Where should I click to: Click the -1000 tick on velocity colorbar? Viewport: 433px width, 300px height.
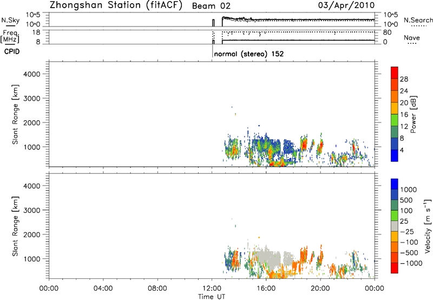click(411, 263)
